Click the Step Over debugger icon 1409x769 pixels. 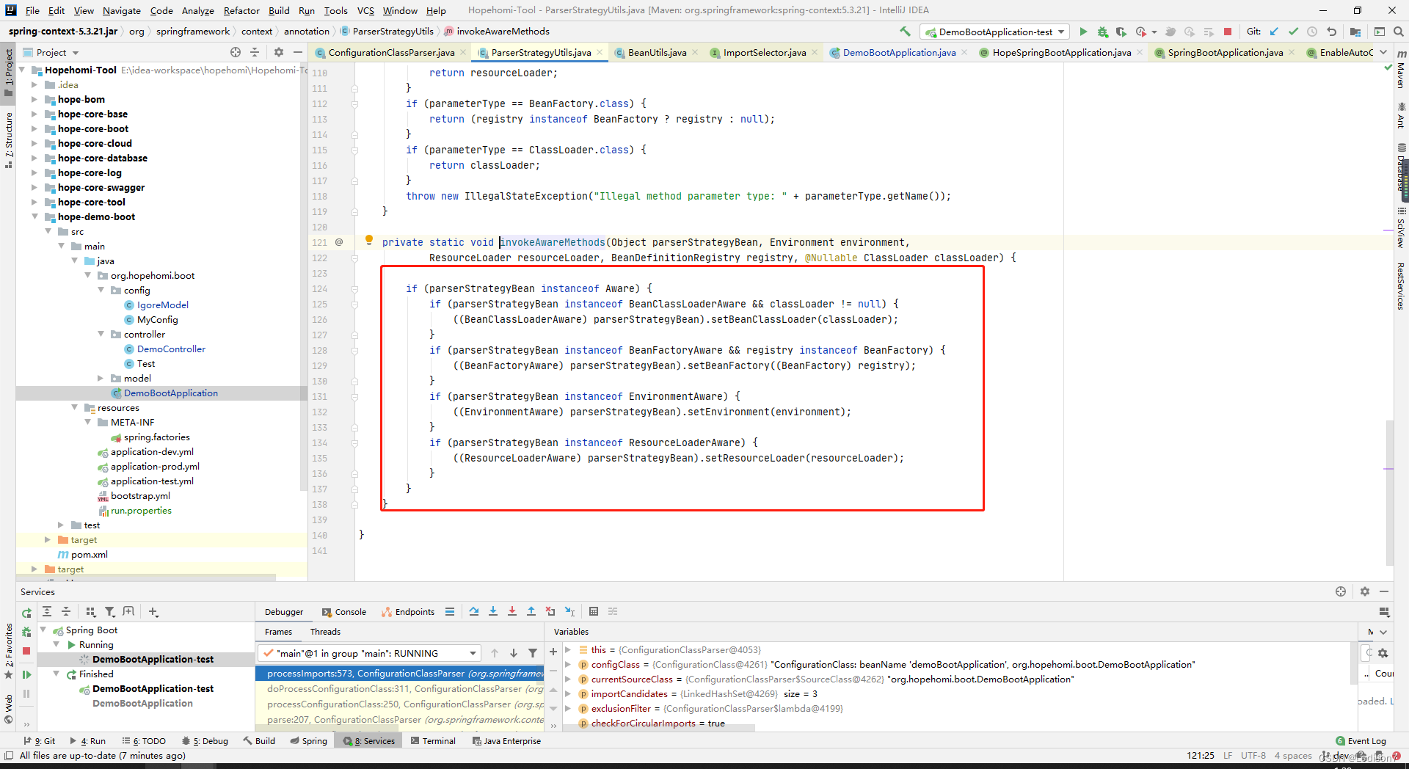pyautogui.click(x=474, y=611)
